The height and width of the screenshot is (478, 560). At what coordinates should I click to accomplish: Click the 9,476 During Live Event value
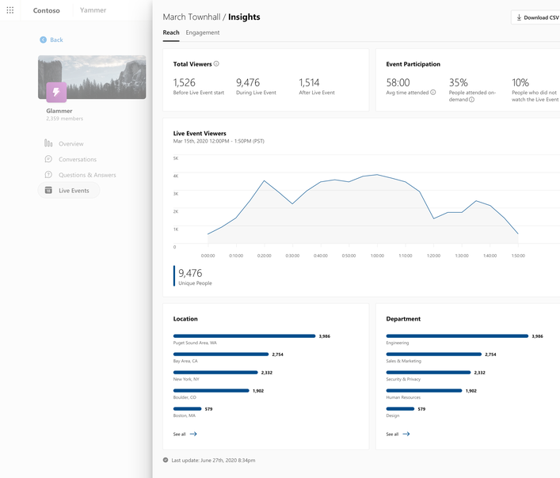click(x=248, y=83)
